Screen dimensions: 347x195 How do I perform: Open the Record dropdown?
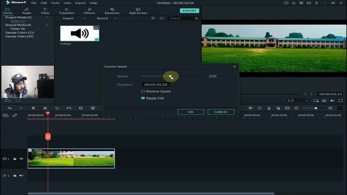click(x=106, y=18)
